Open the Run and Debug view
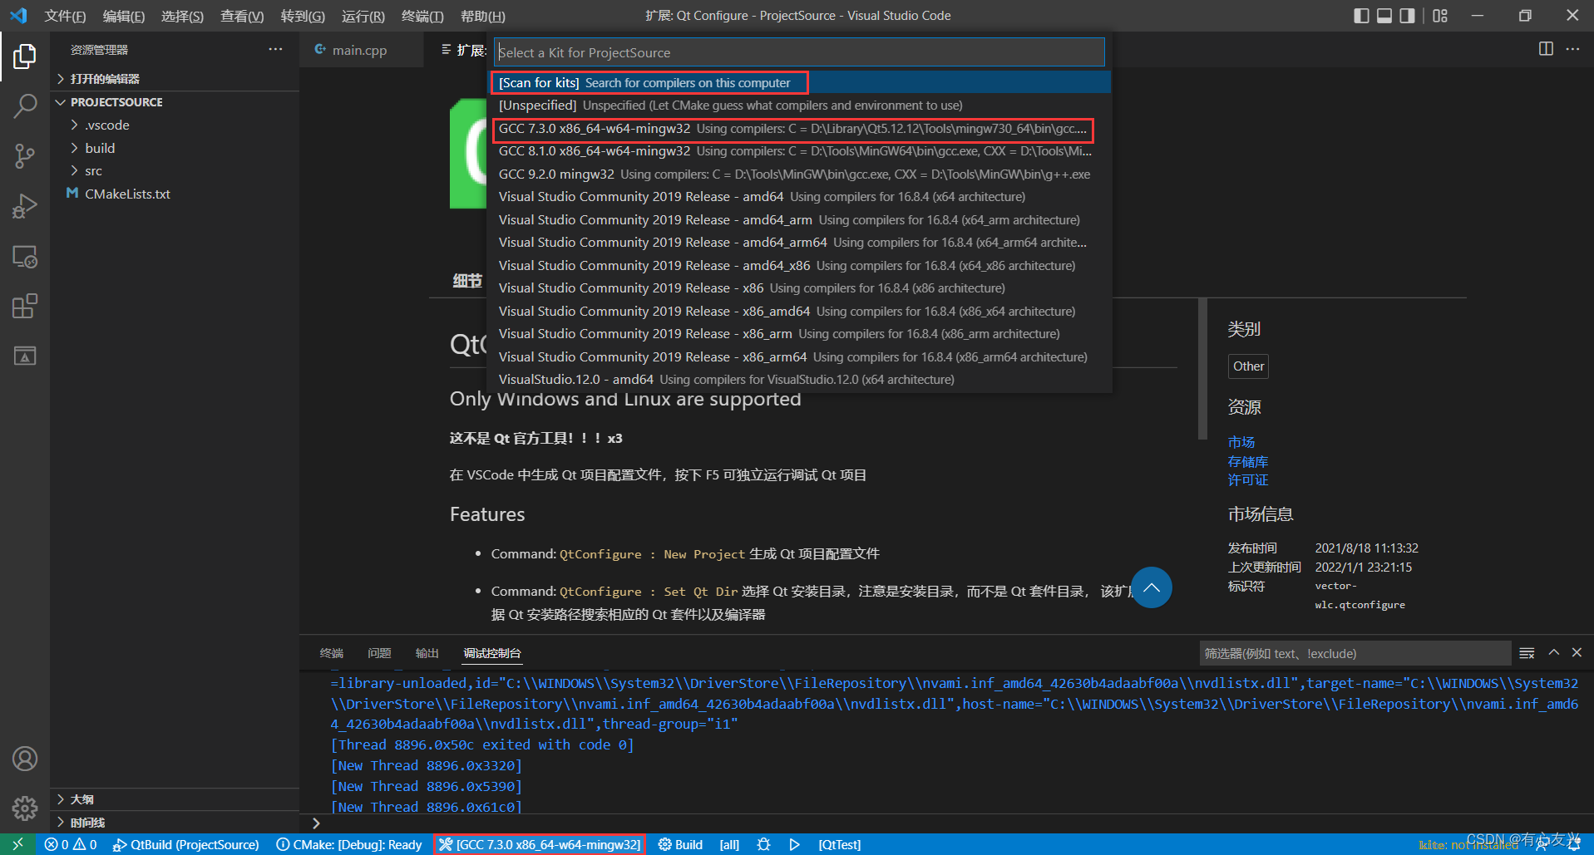This screenshot has width=1594, height=855. pos(25,206)
